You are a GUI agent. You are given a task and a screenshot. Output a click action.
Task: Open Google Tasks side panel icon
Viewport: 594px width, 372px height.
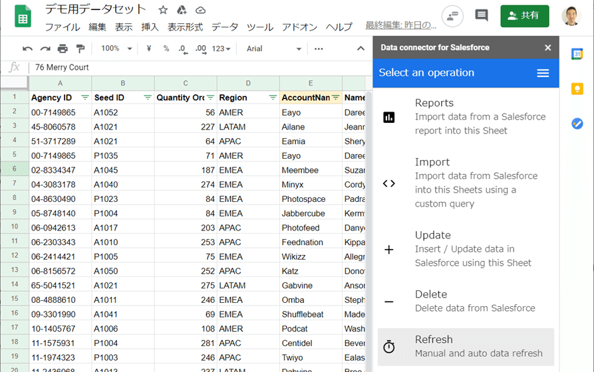[577, 123]
